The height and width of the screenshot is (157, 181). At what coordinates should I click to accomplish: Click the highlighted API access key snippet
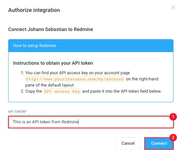(x=62, y=91)
